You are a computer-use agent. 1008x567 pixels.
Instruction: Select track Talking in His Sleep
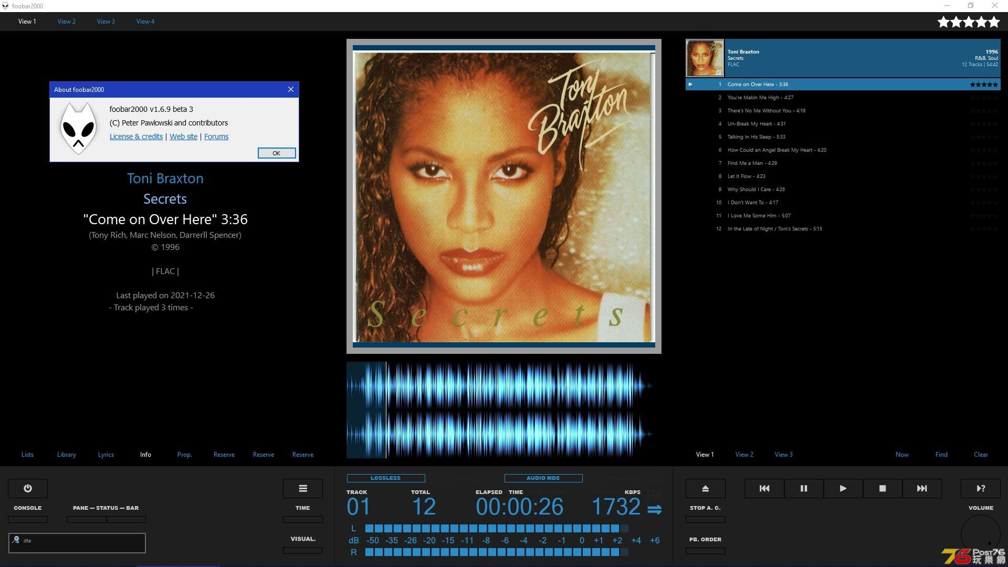843,137
